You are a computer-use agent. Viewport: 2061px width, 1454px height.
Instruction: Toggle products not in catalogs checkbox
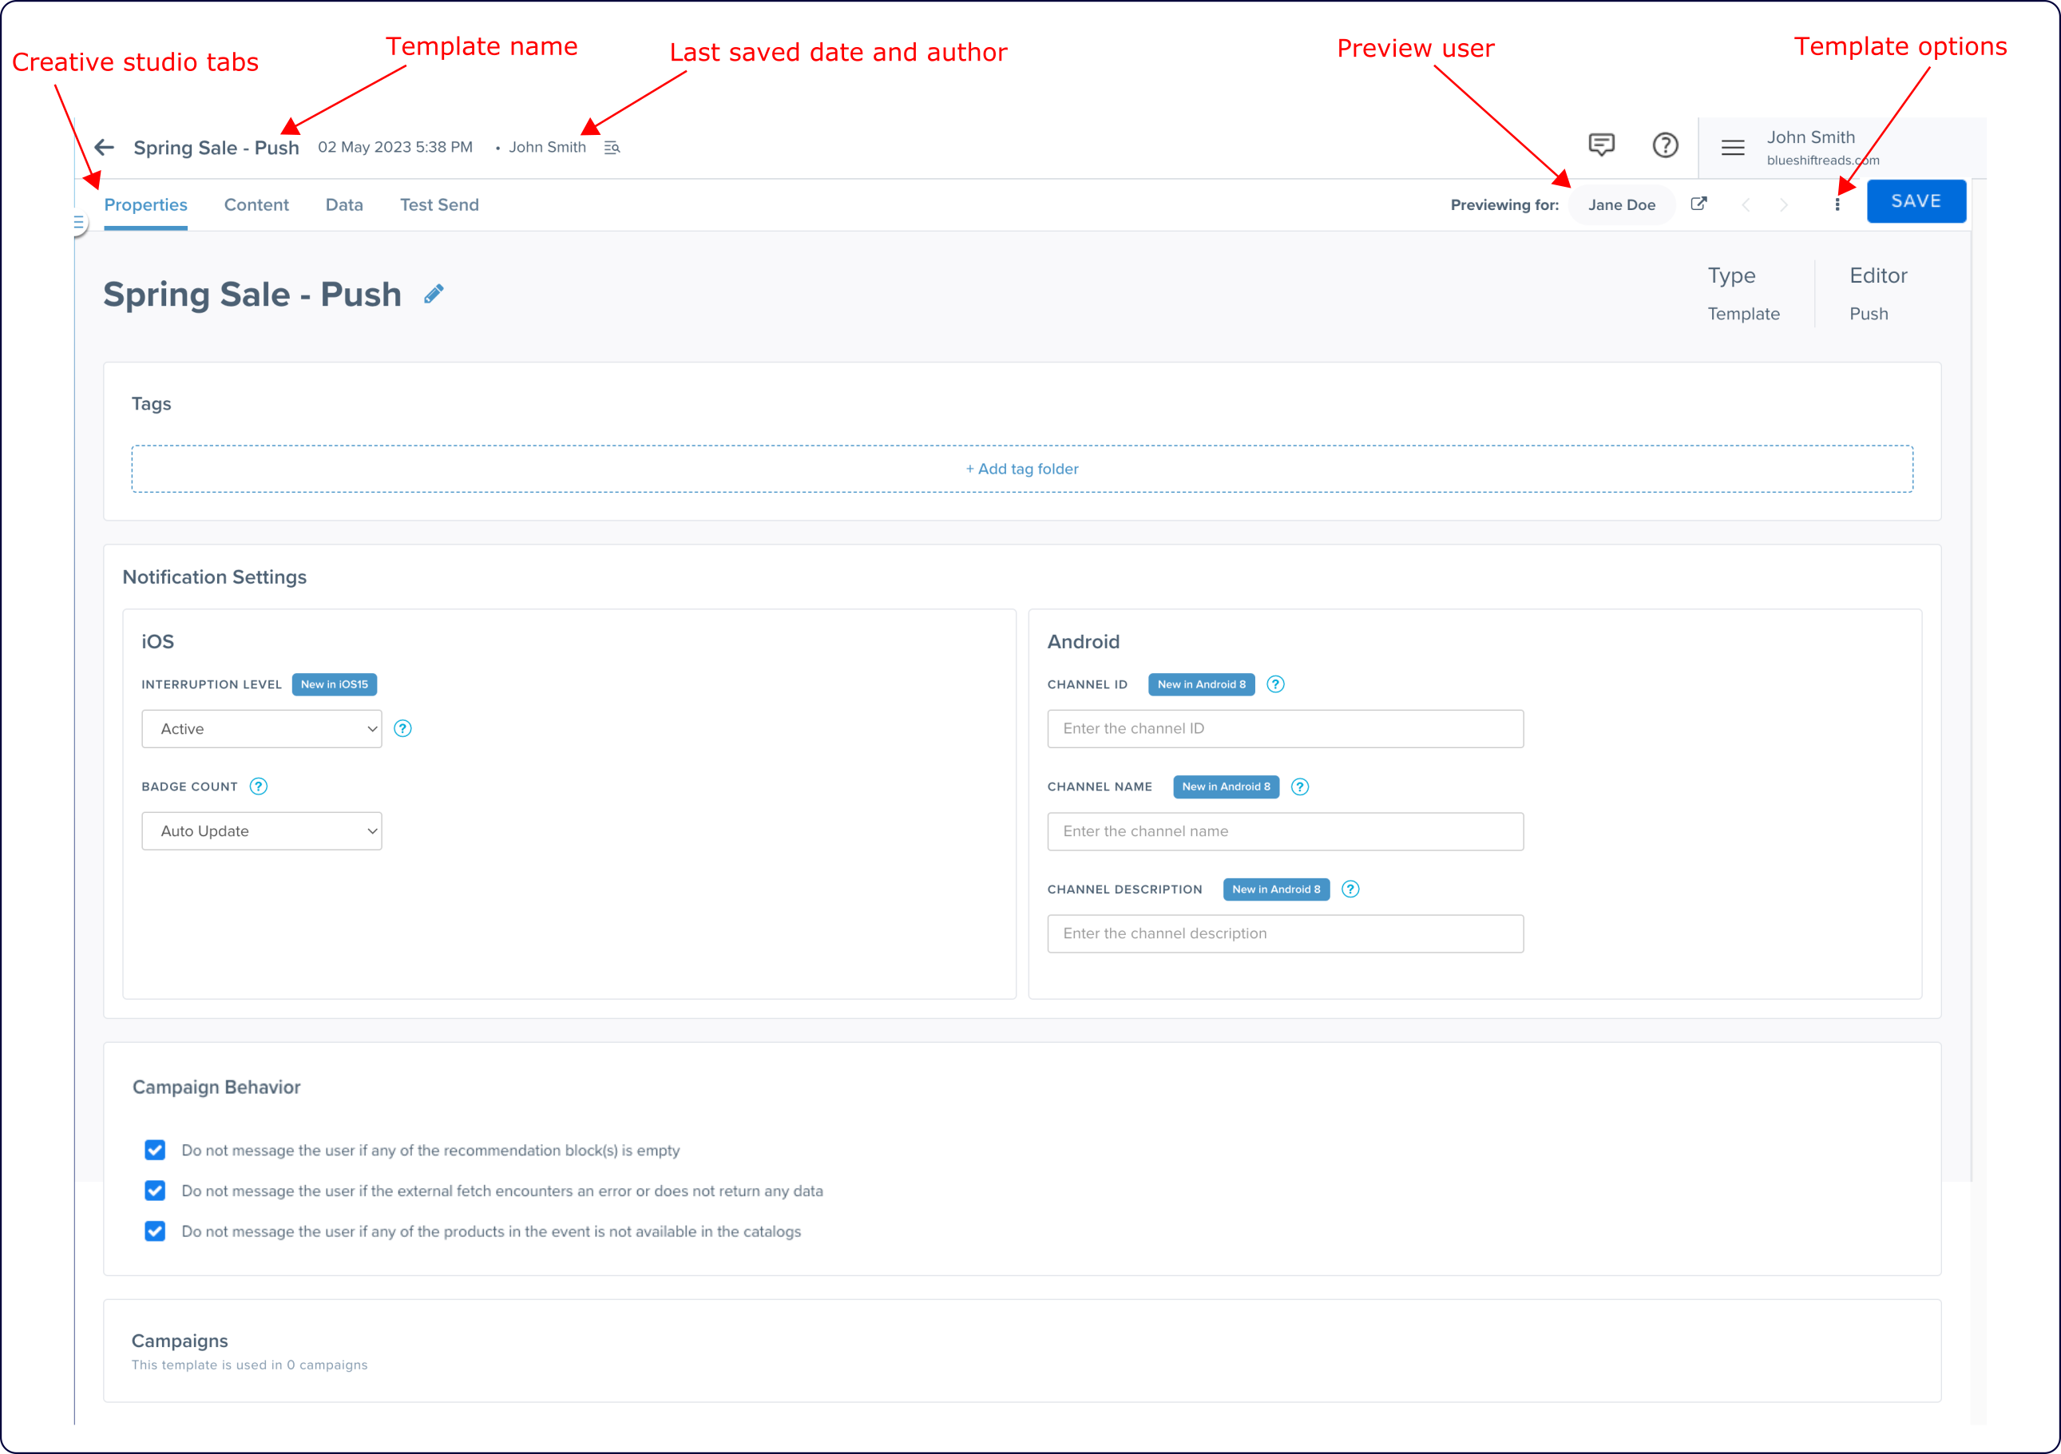click(x=154, y=1230)
